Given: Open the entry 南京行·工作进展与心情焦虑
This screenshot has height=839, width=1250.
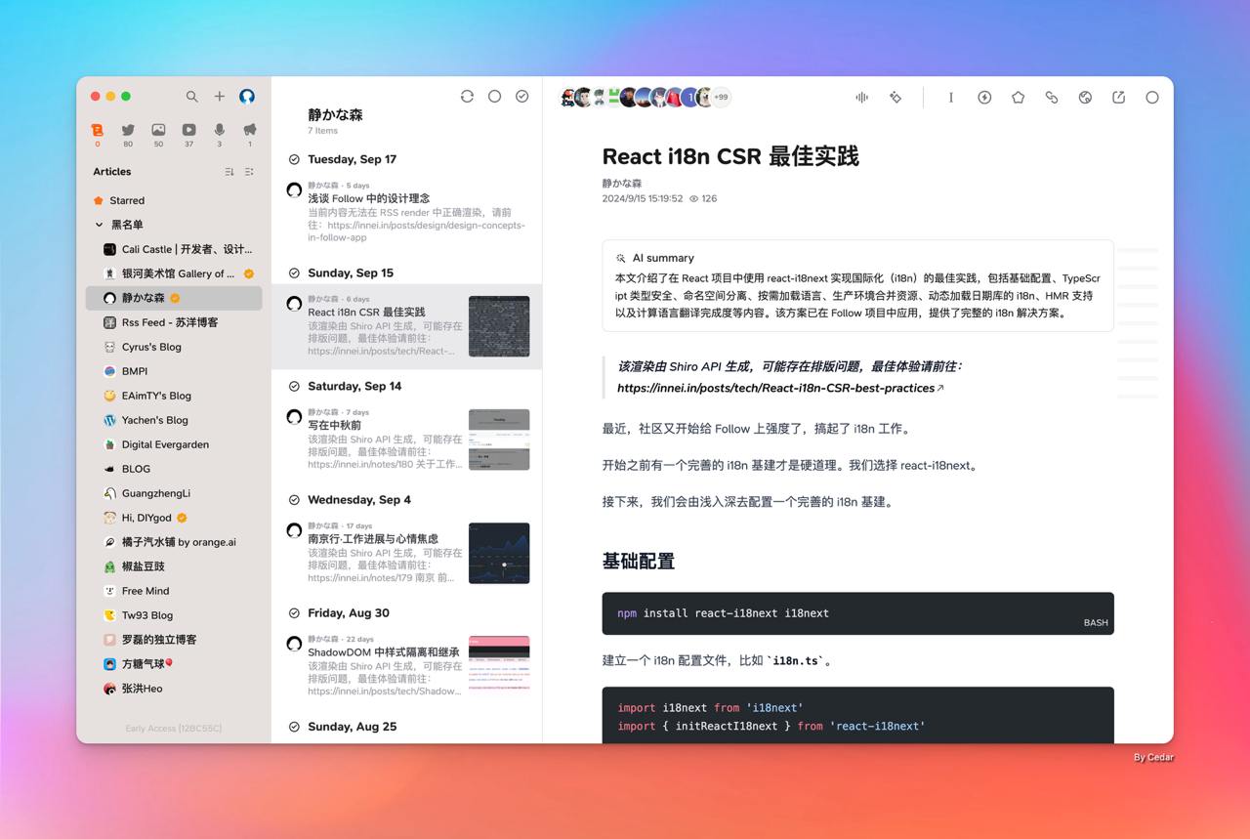Looking at the screenshot, I should pos(406,553).
